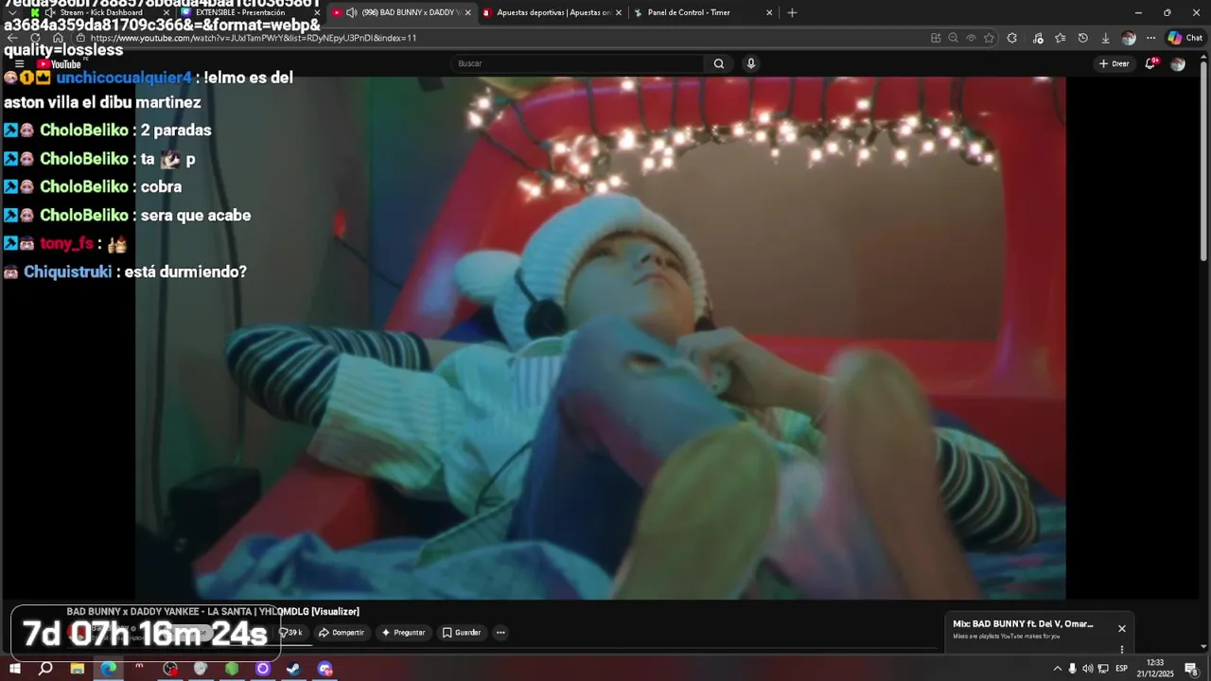Click the video player frame
The width and height of the screenshot is (1211, 681).
click(601, 338)
